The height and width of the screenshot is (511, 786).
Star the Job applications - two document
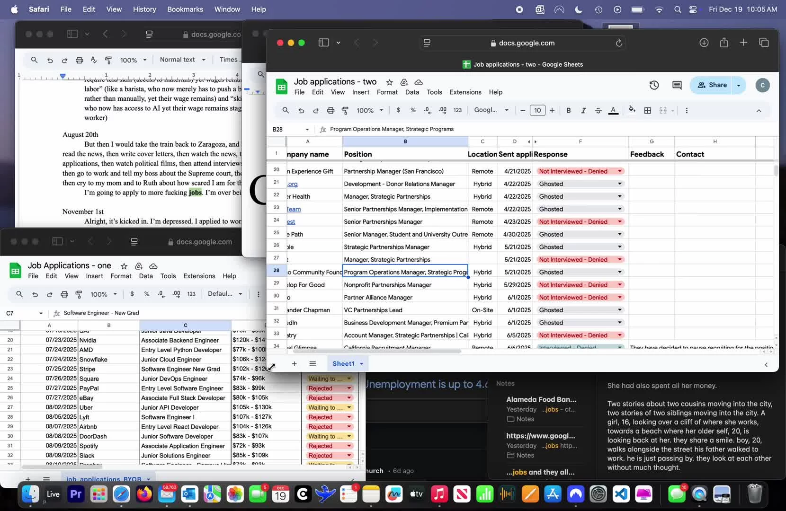(x=389, y=82)
